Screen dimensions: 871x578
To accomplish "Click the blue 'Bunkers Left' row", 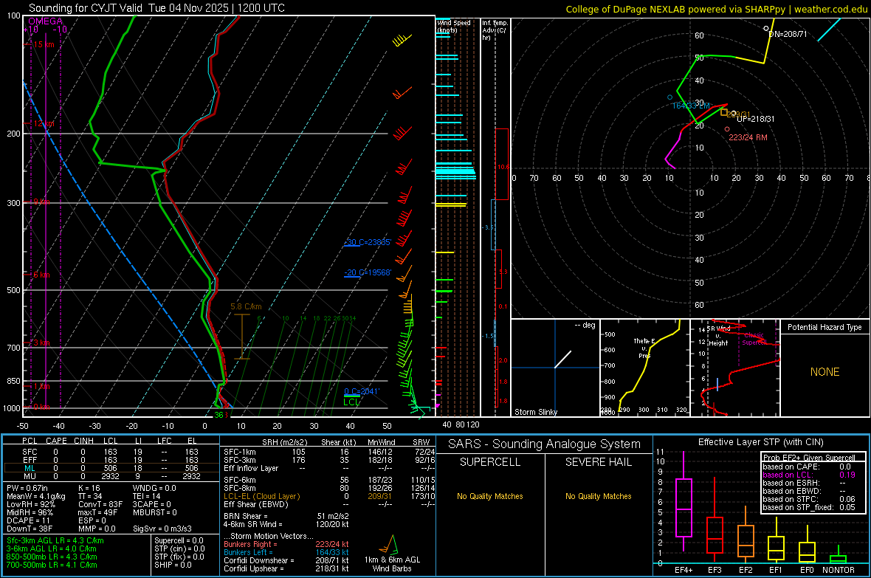I will 286,552.
